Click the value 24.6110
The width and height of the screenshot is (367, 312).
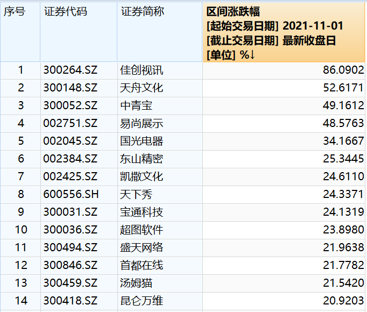point(343,176)
